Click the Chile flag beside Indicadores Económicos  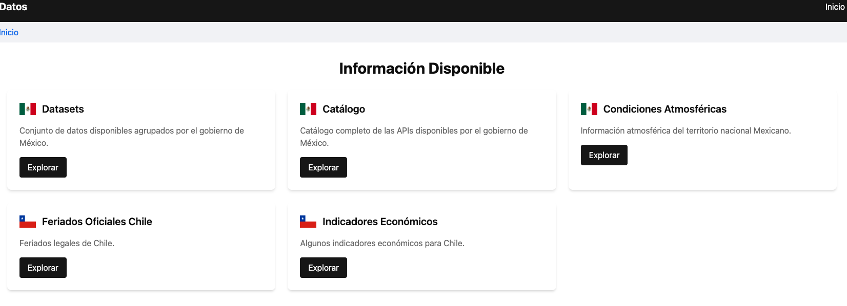click(308, 222)
